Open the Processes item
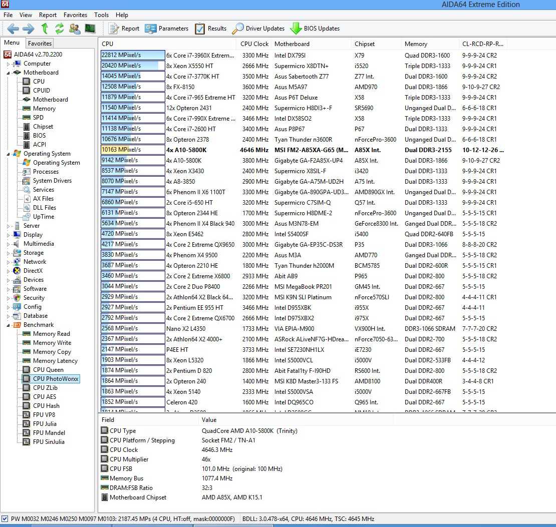 46,172
